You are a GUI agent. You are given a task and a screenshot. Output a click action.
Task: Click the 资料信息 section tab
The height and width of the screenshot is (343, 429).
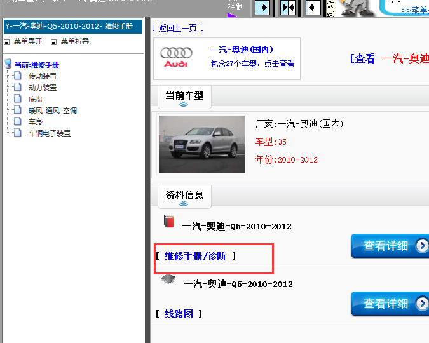[185, 196]
